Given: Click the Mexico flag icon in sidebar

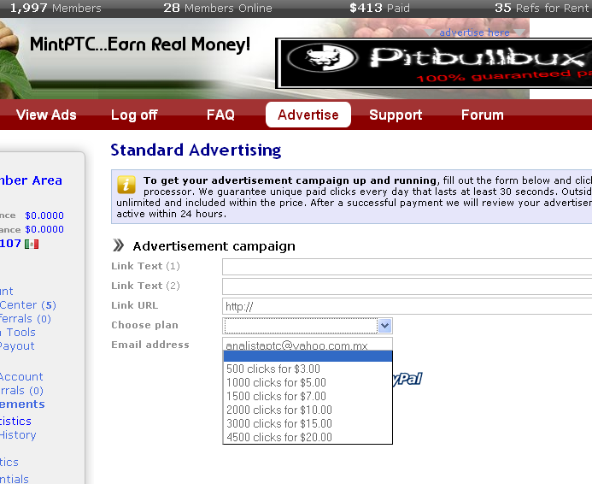Looking at the screenshot, I should (32, 244).
